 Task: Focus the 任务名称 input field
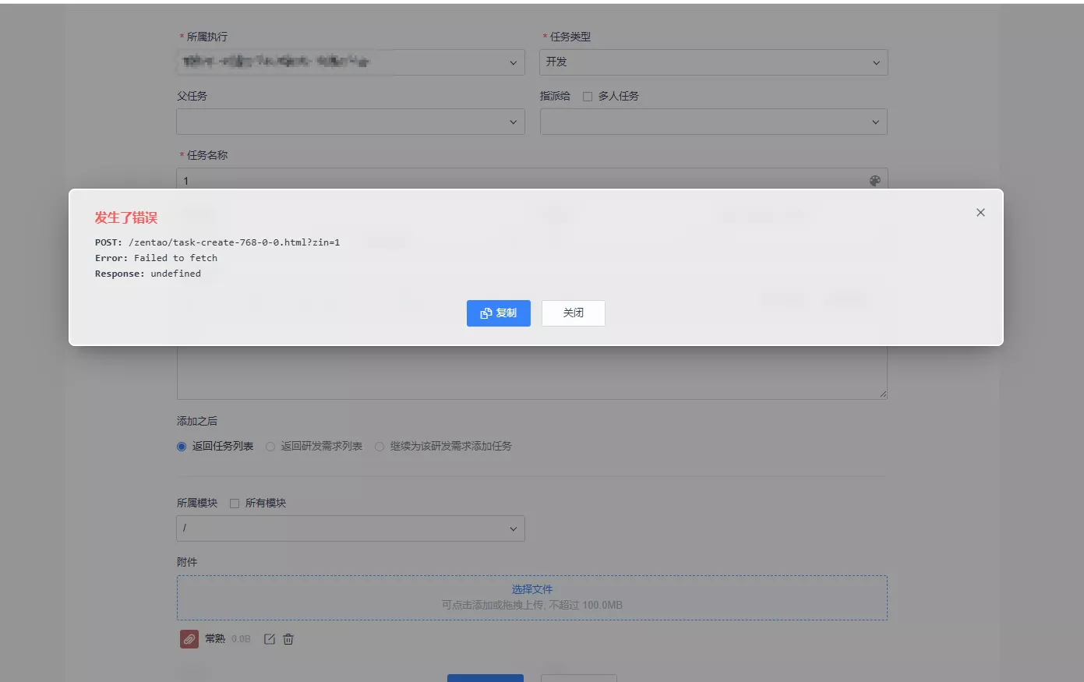tap(532, 180)
